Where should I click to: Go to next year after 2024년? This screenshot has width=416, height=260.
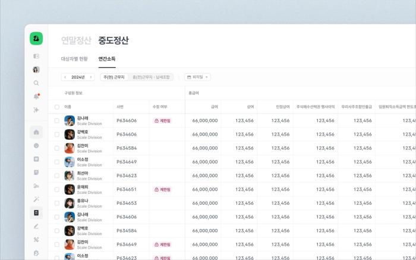click(x=91, y=77)
